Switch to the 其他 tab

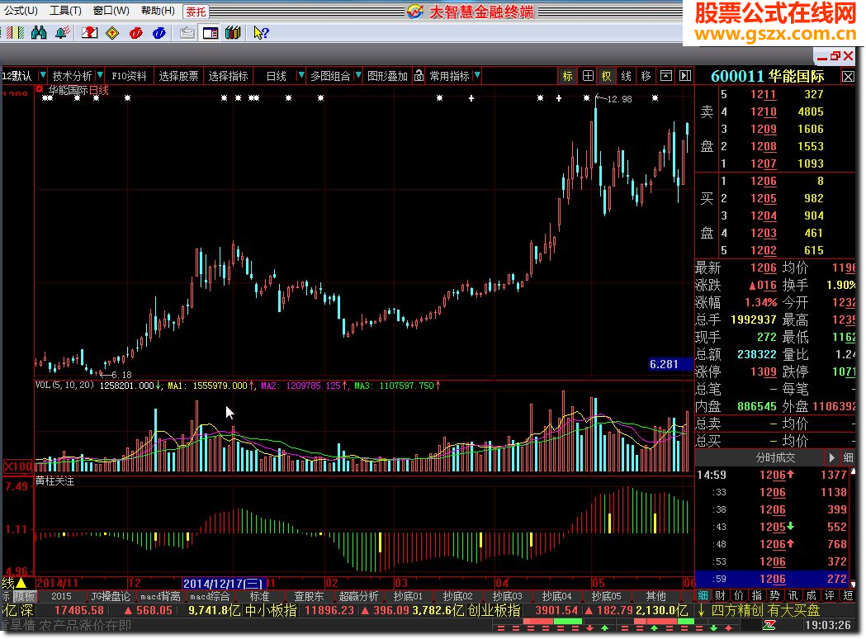pos(656,596)
